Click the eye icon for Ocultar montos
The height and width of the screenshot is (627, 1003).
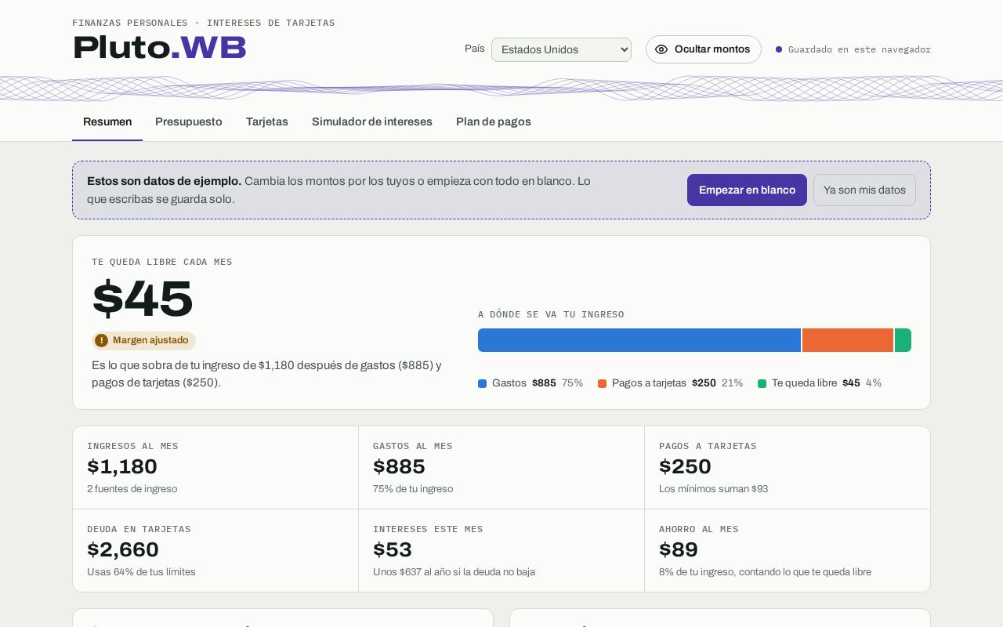(x=661, y=49)
